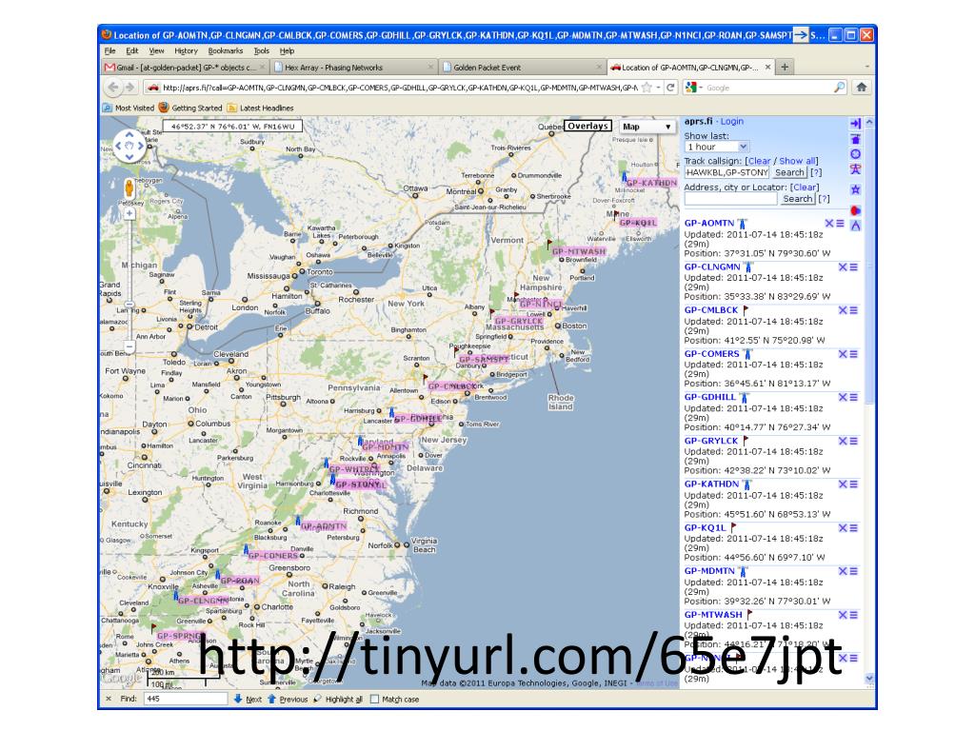Open the GP-GRYLCK station link in sidebar
The width and height of the screenshot is (975, 731).
pyautogui.click(x=710, y=441)
